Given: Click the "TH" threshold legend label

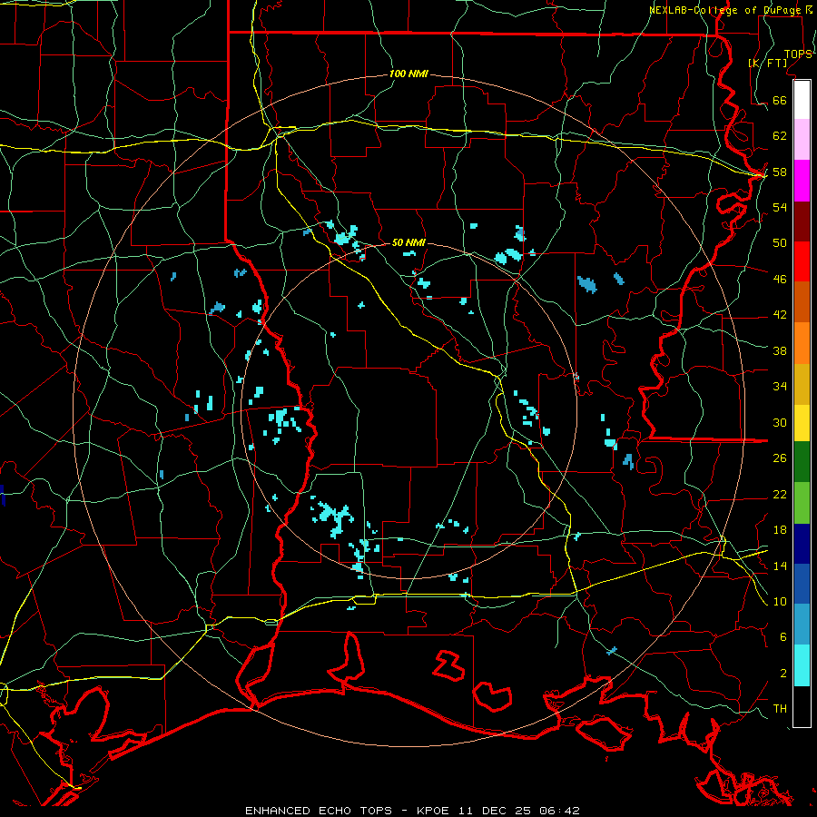Looking at the screenshot, I should [x=780, y=709].
